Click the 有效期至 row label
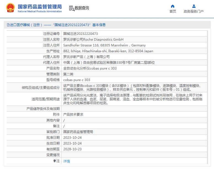This screenshot has width=214, height=169. point(53,149)
